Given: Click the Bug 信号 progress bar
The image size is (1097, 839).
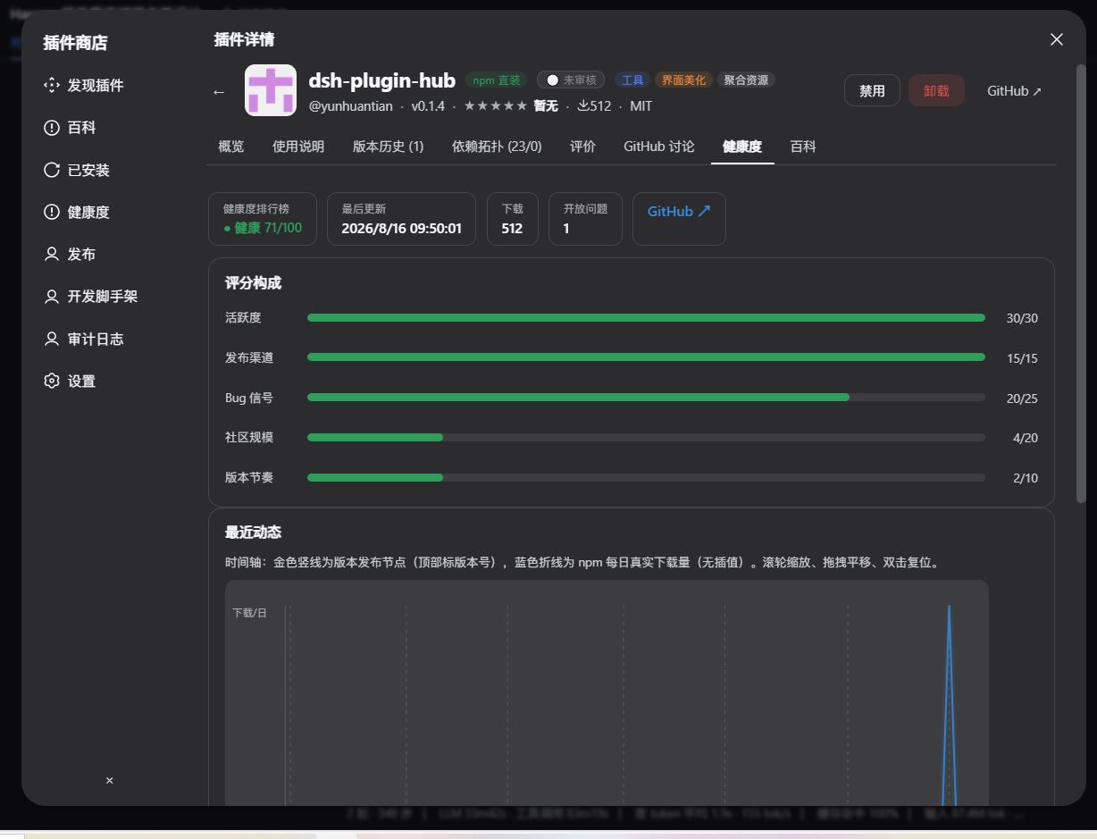Looking at the screenshot, I should pos(646,398).
